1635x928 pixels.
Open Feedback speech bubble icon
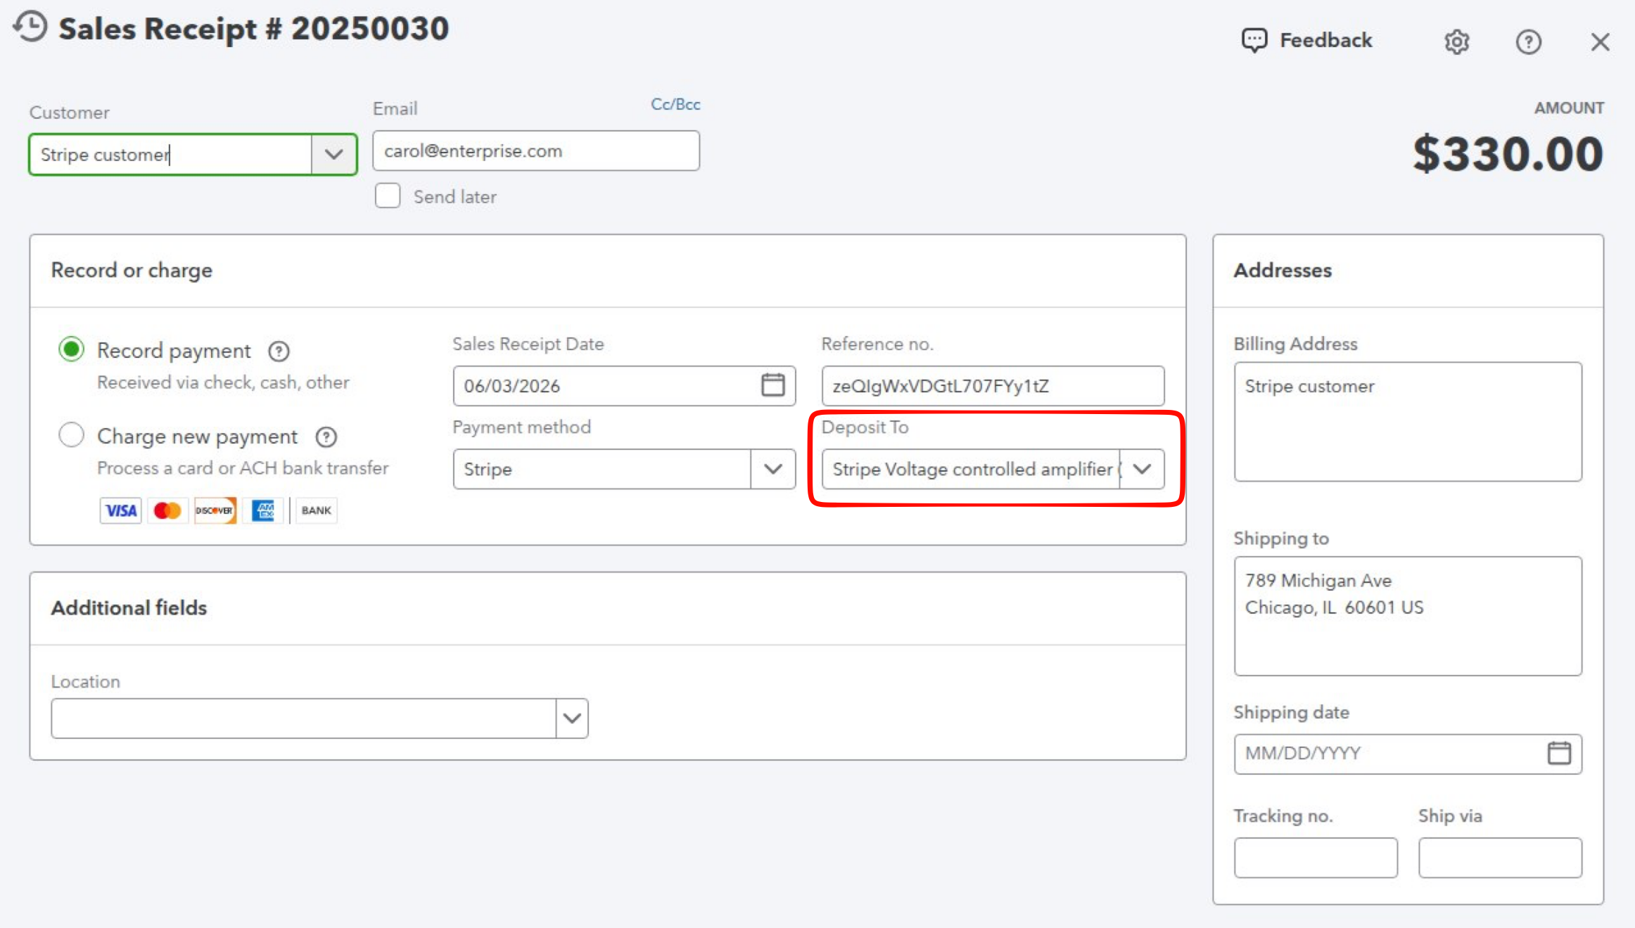1254,40
